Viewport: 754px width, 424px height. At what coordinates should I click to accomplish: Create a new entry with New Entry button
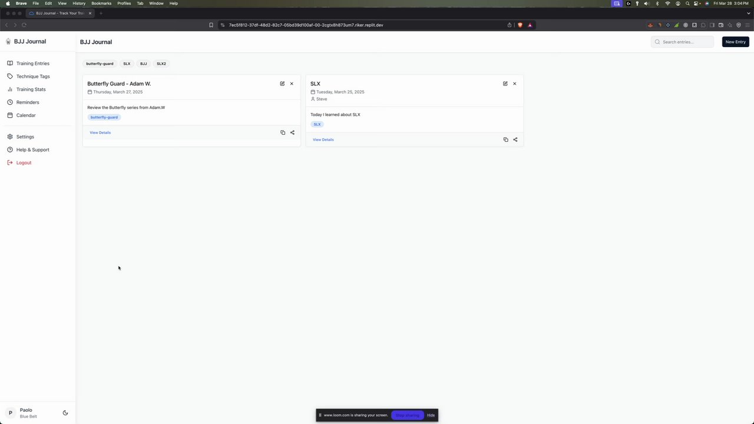pyautogui.click(x=736, y=42)
